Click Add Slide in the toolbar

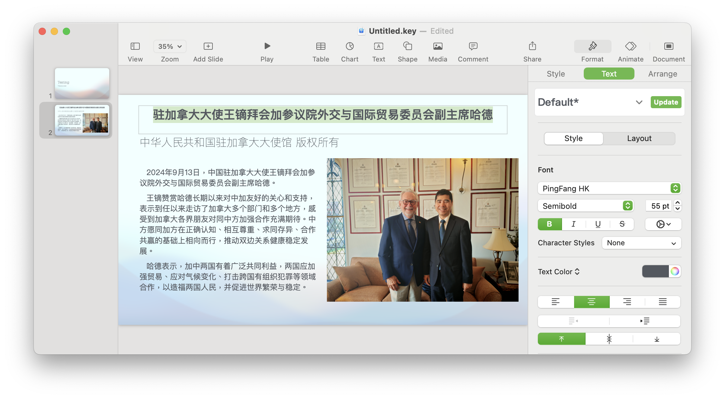click(x=208, y=46)
